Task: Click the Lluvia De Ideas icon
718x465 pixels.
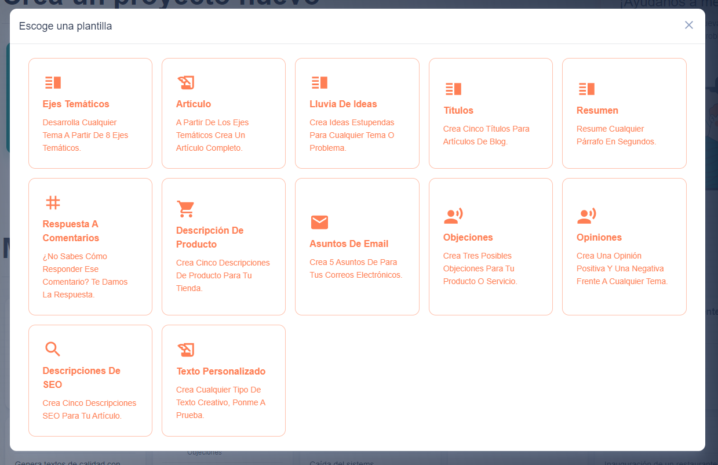Action: pyautogui.click(x=320, y=82)
